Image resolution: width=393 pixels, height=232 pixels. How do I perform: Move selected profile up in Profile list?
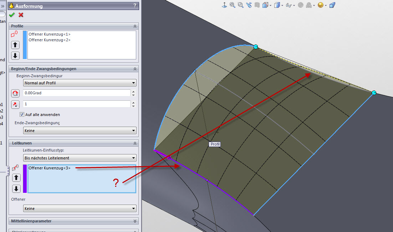[15, 45]
